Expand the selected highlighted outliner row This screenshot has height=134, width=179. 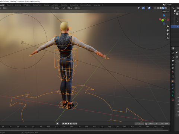(177, 26)
